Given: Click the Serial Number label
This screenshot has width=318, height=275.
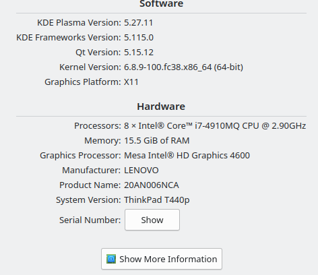Looking at the screenshot, I should coord(90,220).
